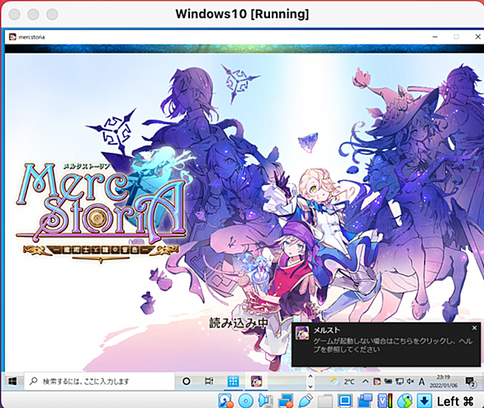
Task: Expand hidden system tray icons chevron
Action: pos(365,382)
